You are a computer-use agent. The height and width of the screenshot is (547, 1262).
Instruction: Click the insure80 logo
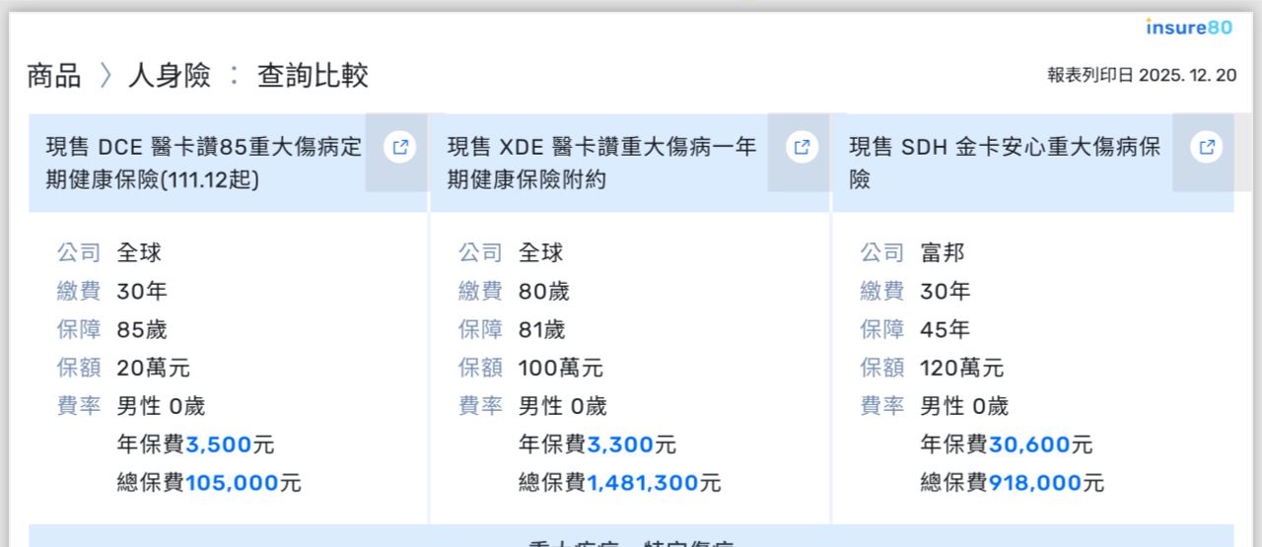[x=1188, y=28]
